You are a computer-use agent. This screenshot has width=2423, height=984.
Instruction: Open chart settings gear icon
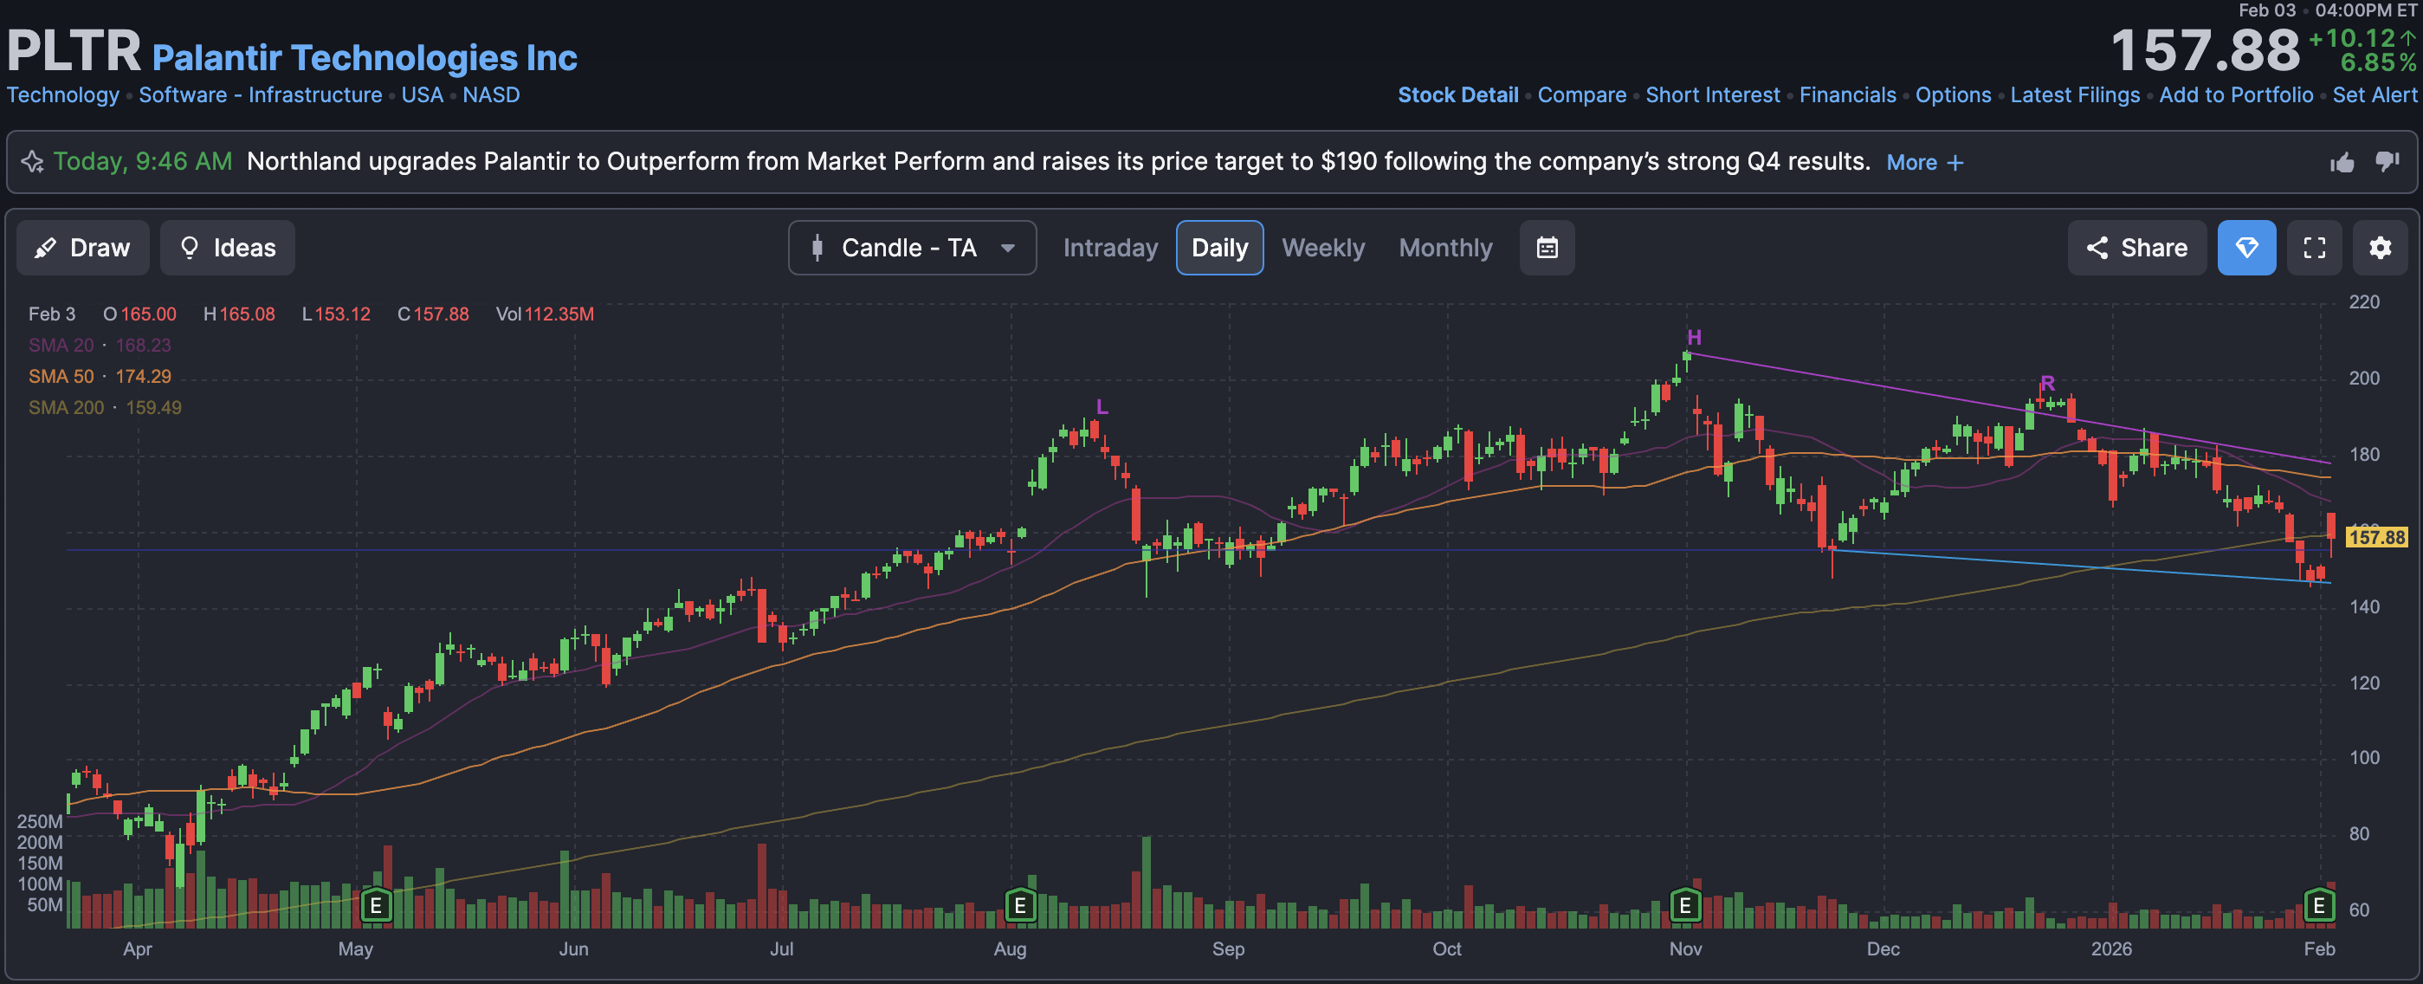point(2380,248)
